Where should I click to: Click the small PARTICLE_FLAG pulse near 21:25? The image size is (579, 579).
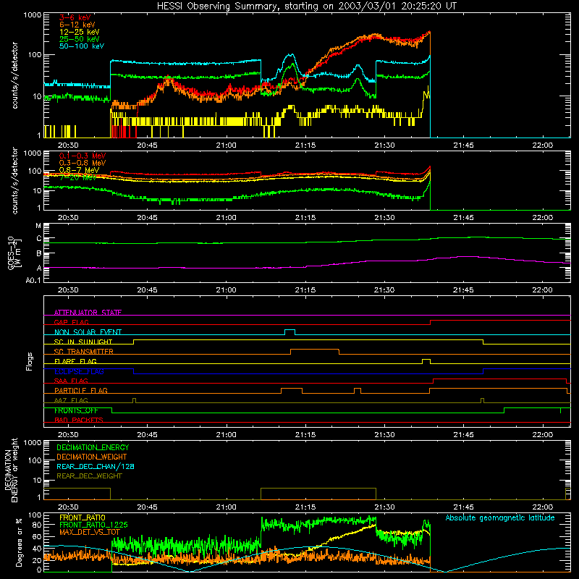pos(357,390)
